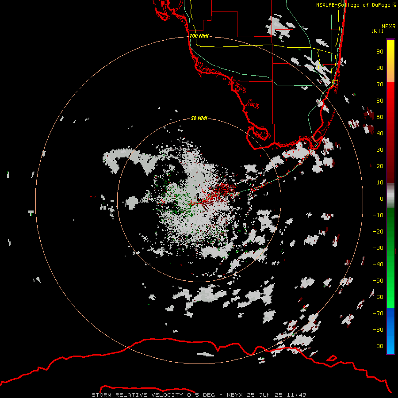Click the 80 value on the velocity scale
The height and width of the screenshot is (398, 398).
click(380, 68)
